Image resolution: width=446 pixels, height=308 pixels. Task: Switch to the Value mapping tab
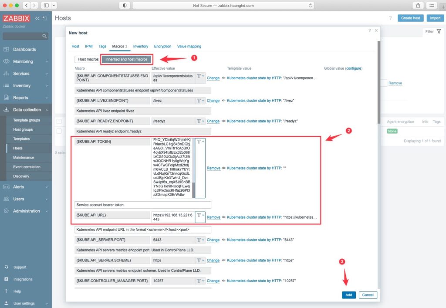[x=189, y=46]
